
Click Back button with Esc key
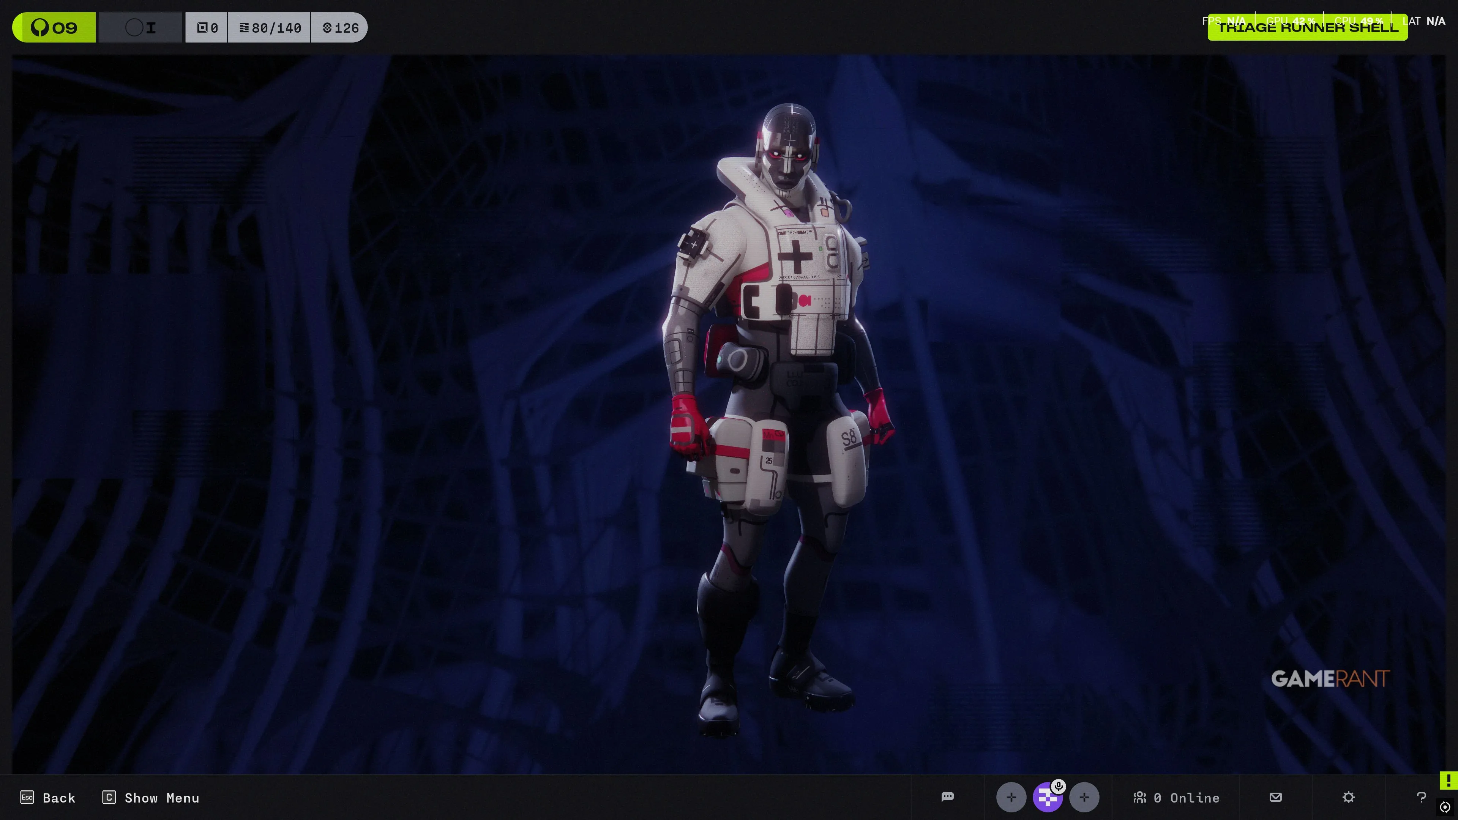click(48, 797)
